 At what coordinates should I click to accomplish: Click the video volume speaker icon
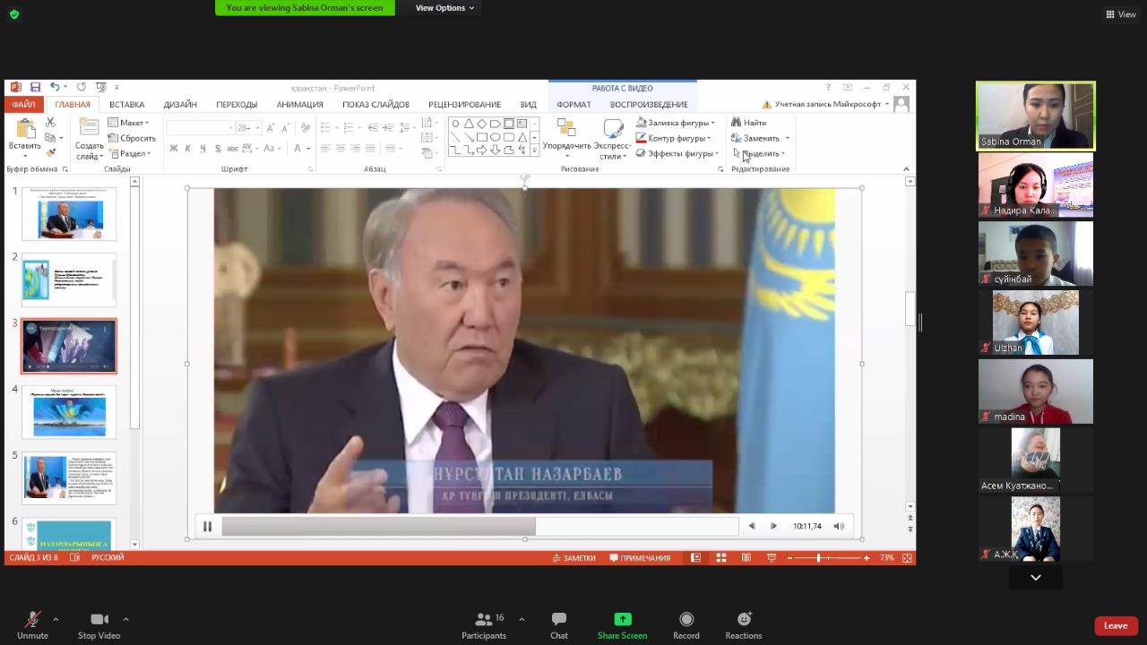tap(839, 526)
